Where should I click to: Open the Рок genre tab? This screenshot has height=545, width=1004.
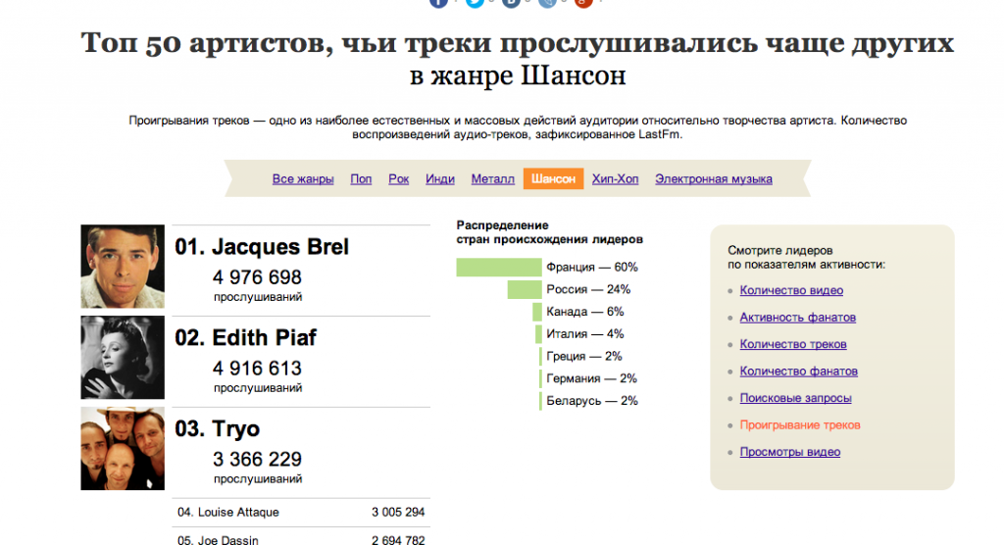pyautogui.click(x=399, y=179)
